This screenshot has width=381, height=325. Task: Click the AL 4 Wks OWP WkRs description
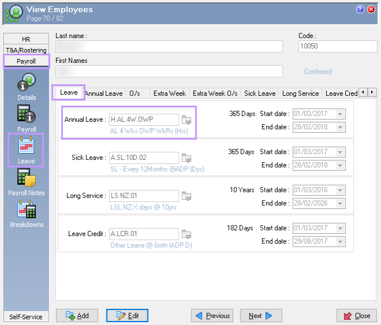(149, 131)
